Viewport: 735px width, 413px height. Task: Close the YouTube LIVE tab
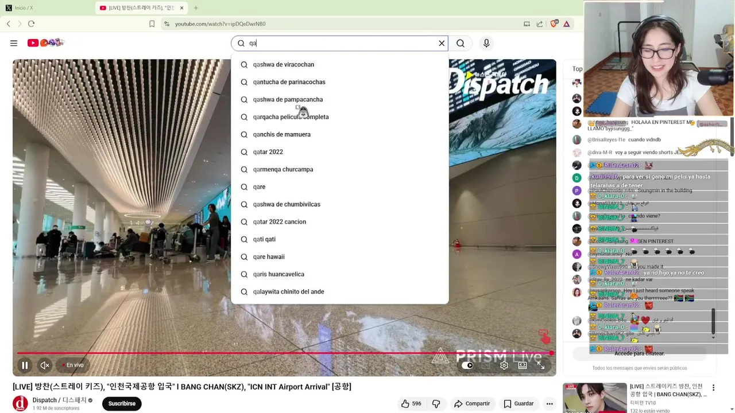(182, 8)
